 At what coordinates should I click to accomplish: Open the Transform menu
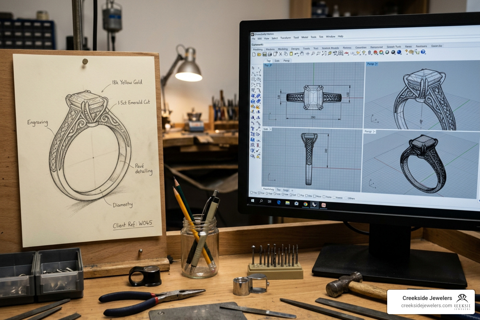[285, 38]
